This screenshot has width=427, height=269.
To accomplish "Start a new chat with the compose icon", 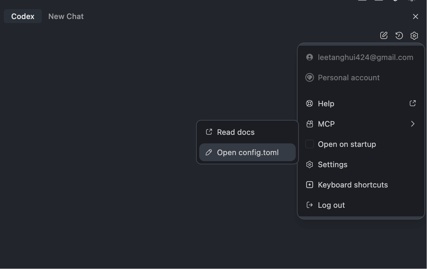I will pyautogui.click(x=384, y=36).
